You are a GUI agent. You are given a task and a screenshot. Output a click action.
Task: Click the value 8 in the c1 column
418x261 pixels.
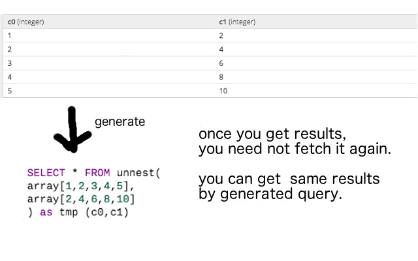(x=222, y=77)
